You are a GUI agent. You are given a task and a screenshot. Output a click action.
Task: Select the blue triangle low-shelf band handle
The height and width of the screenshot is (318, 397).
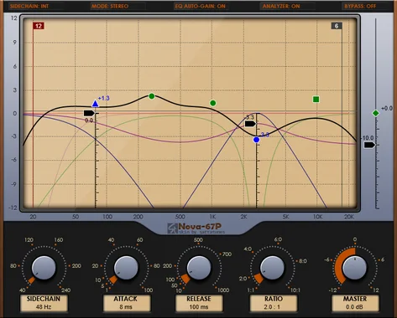tap(96, 104)
